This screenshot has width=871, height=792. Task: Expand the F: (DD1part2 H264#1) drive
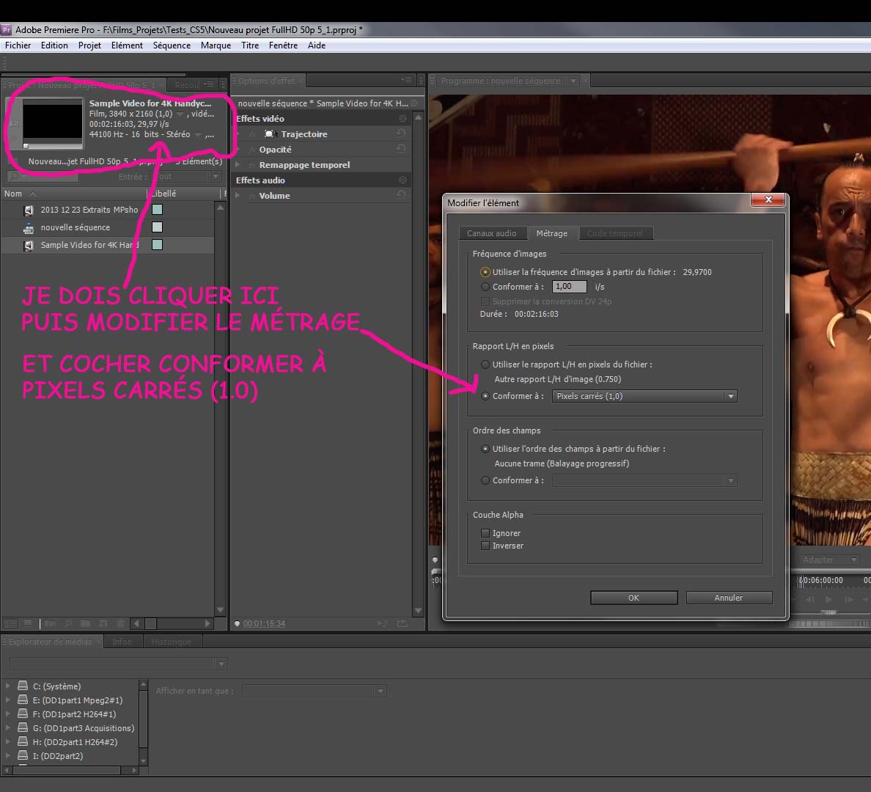tap(8, 714)
